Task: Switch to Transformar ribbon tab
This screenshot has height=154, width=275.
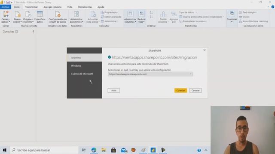Action: point(31,7)
